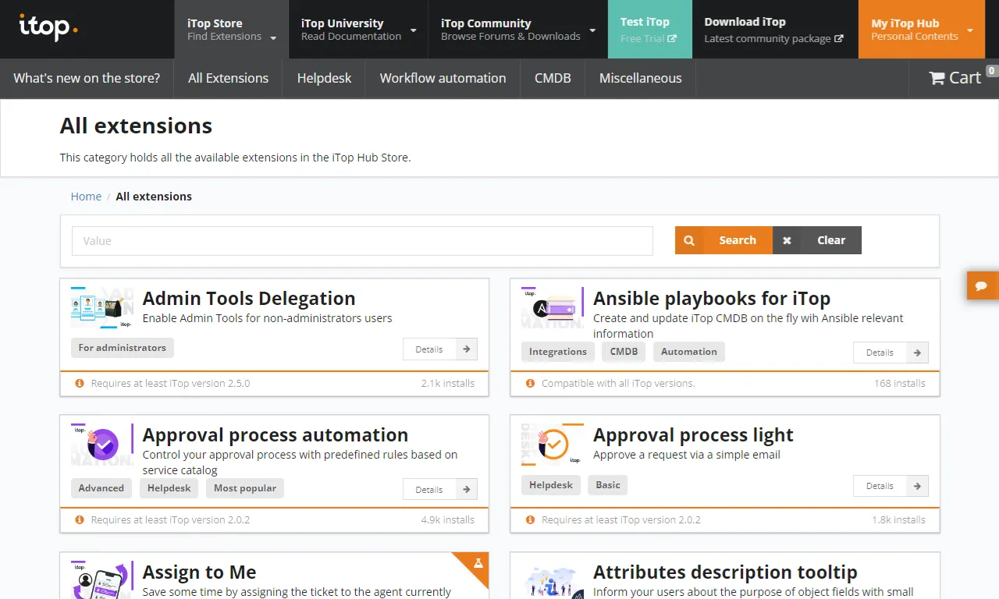Open Approval process automation title
Screen dimensions: 999x599
pos(276,435)
